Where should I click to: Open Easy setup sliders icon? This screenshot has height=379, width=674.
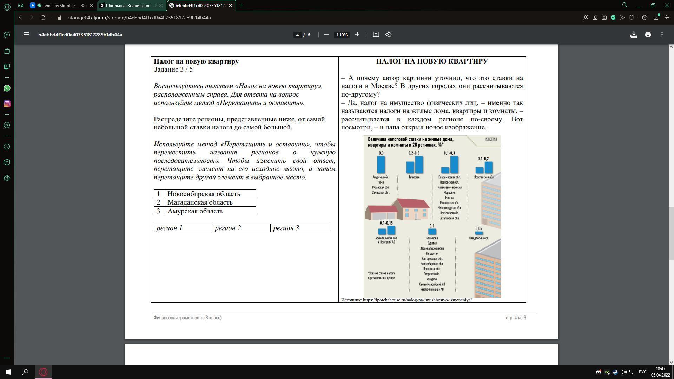coord(667,18)
